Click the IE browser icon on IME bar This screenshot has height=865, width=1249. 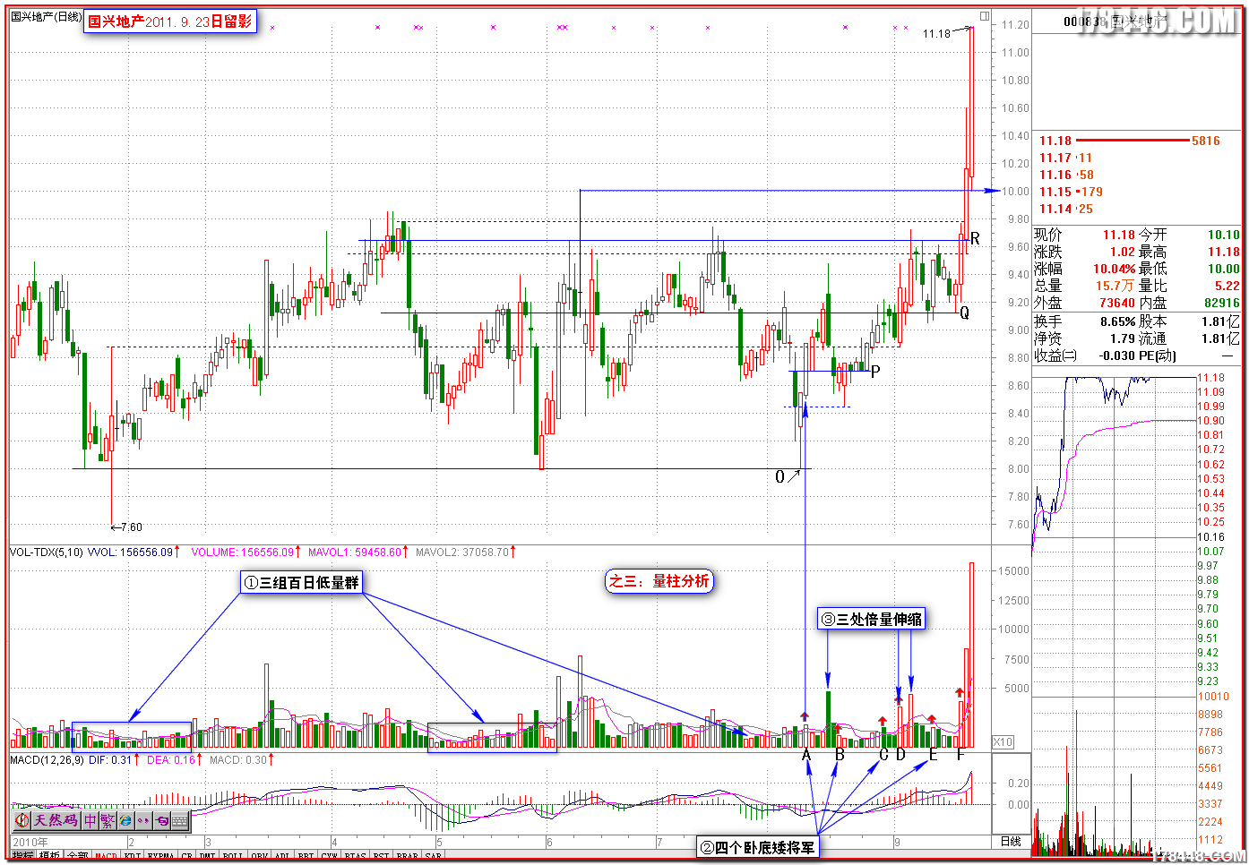(125, 820)
